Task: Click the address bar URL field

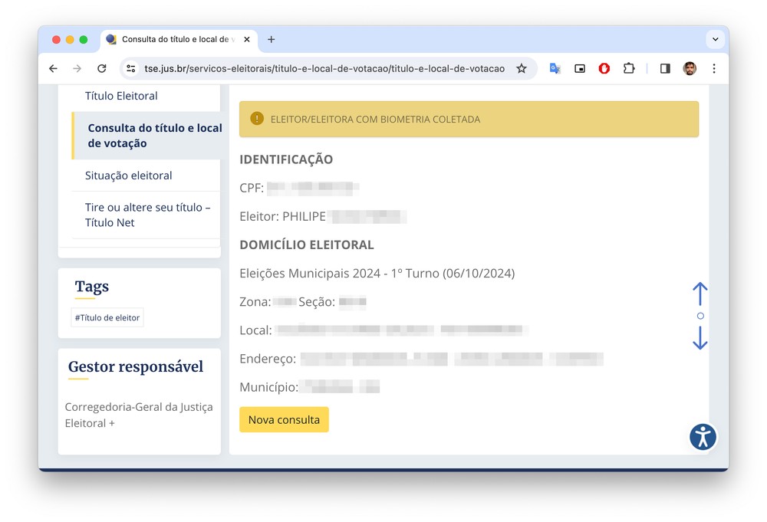Action: click(x=324, y=69)
